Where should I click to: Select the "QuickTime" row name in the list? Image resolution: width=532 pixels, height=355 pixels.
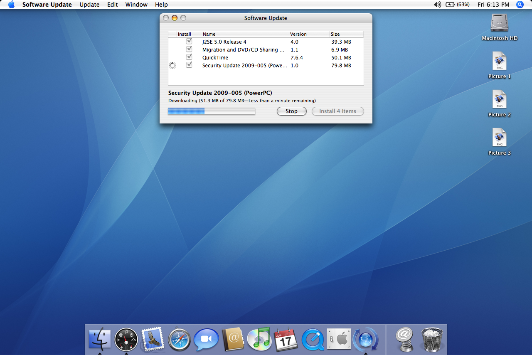click(x=215, y=58)
